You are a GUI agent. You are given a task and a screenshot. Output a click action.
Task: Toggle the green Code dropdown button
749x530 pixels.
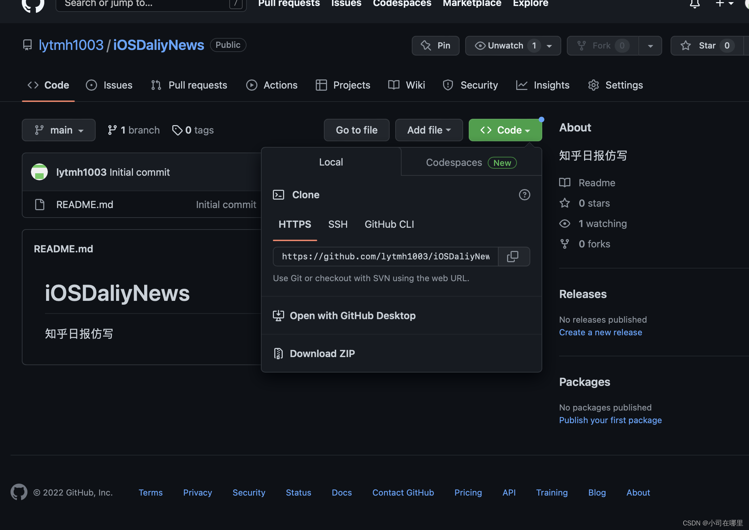click(505, 130)
